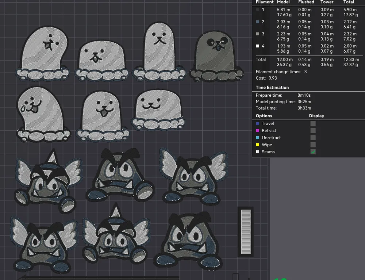Click the '12.00 m' total model length

(x=285, y=60)
